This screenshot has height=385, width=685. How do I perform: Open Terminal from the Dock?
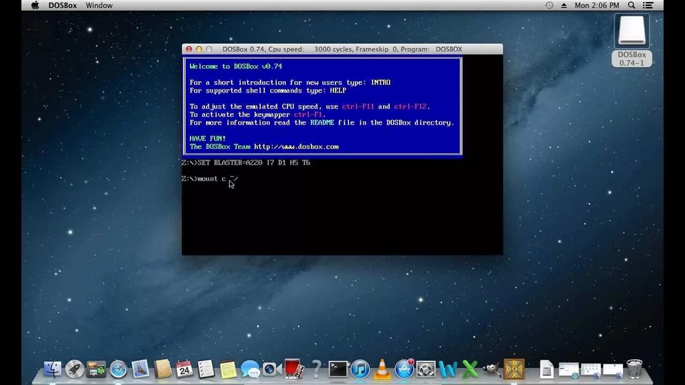pos(338,369)
